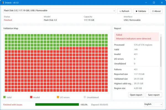Click the Report panel scrollbar

coord(161,52)
